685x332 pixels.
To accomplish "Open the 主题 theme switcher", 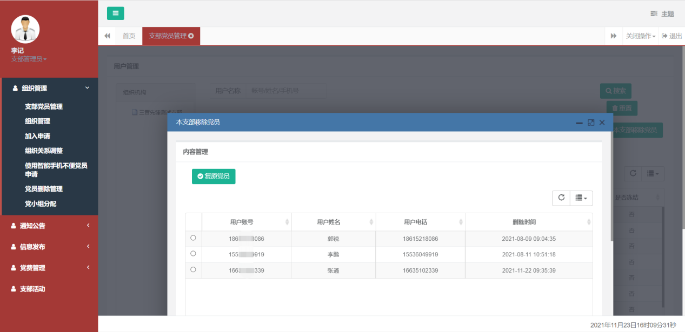I will click(x=662, y=14).
